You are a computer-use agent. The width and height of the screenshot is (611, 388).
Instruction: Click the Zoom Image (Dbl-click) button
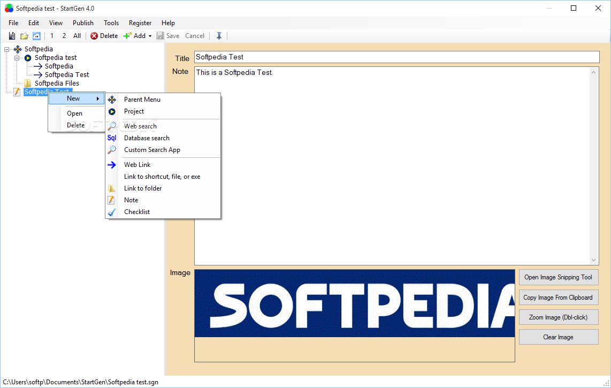point(559,317)
